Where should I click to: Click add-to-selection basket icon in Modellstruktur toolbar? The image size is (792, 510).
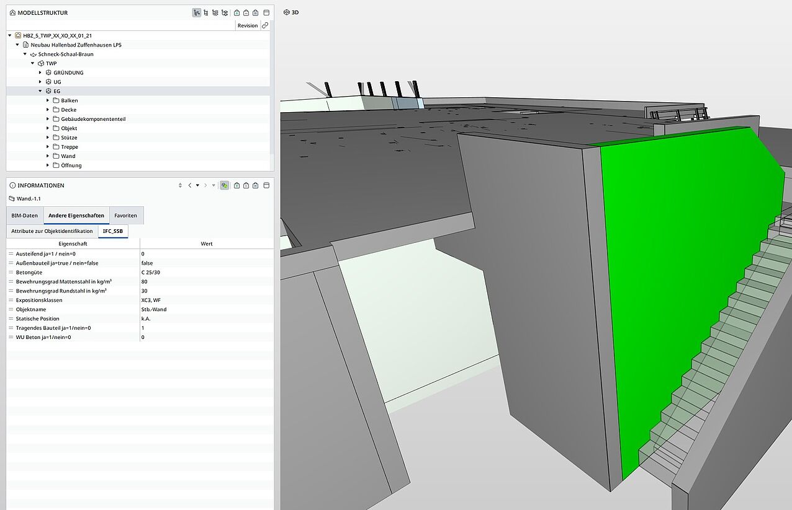[237, 12]
